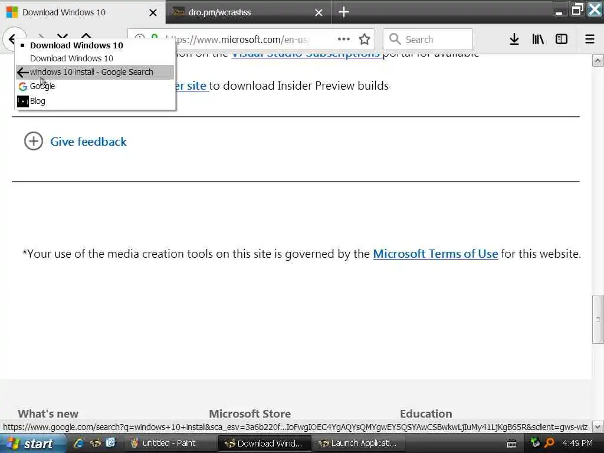Choose second Download Windows 10 history entry
Viewport: 604px width, 453px height.
pos(95,58)
